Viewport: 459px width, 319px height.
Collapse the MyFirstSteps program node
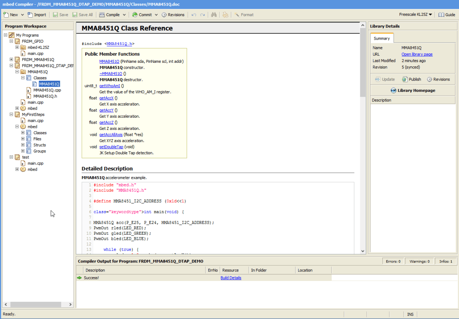point(11,114)
